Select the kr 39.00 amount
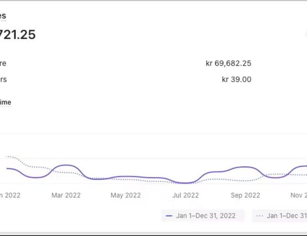Image resolution: width=307 pixels, height=236 pixels. 236,79
